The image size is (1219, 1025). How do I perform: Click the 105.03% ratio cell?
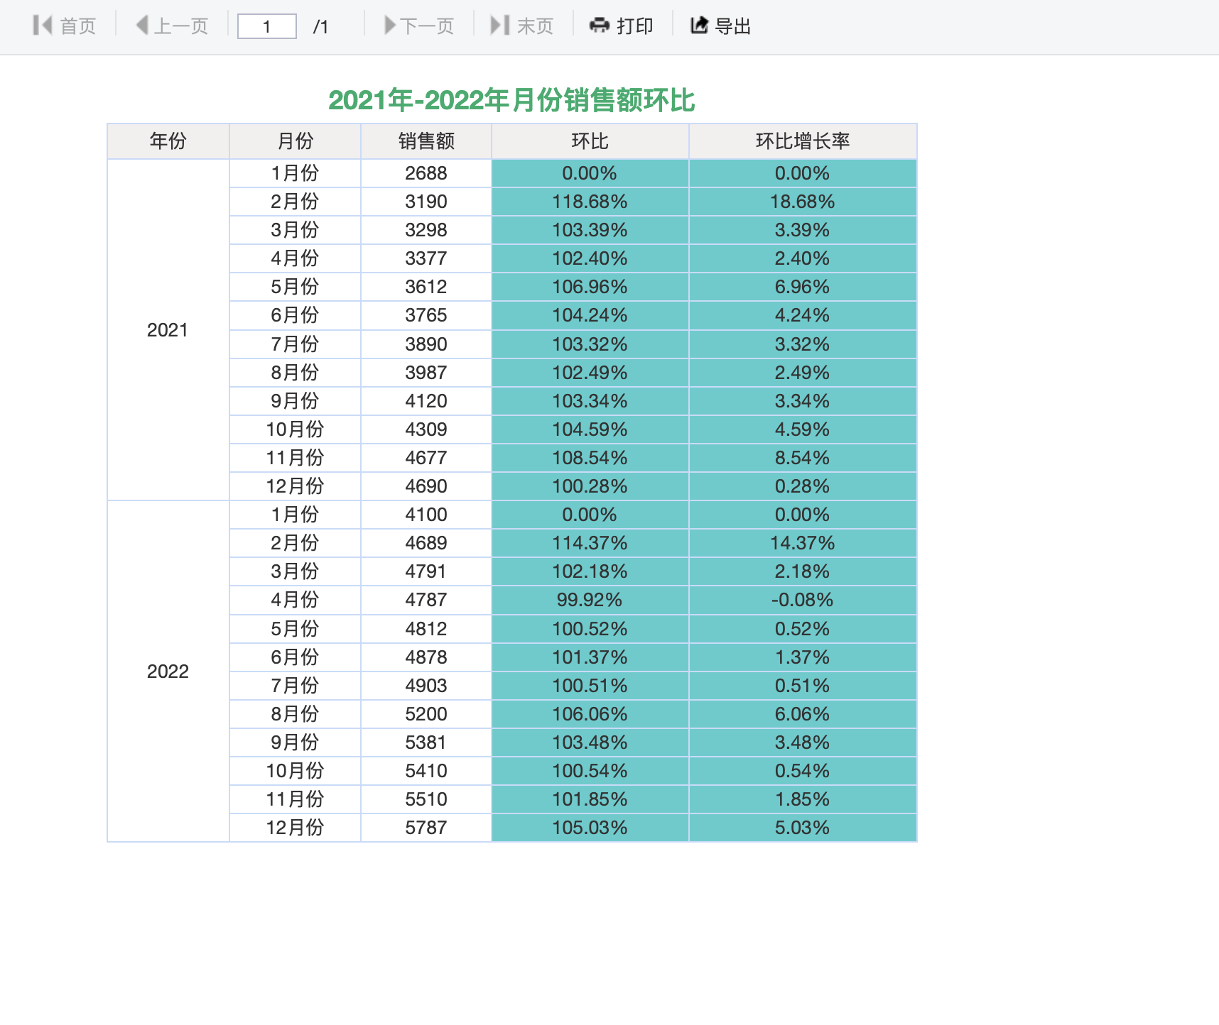tap(590, 828)
